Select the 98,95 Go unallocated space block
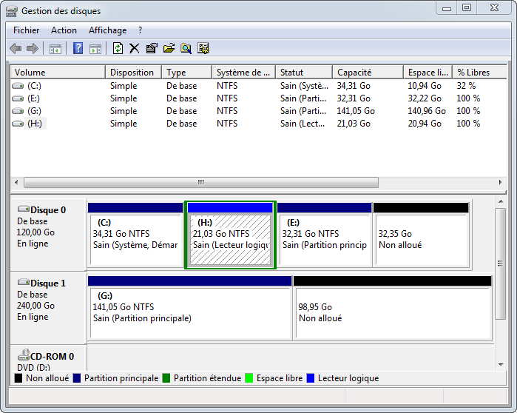 pos(392,308)
